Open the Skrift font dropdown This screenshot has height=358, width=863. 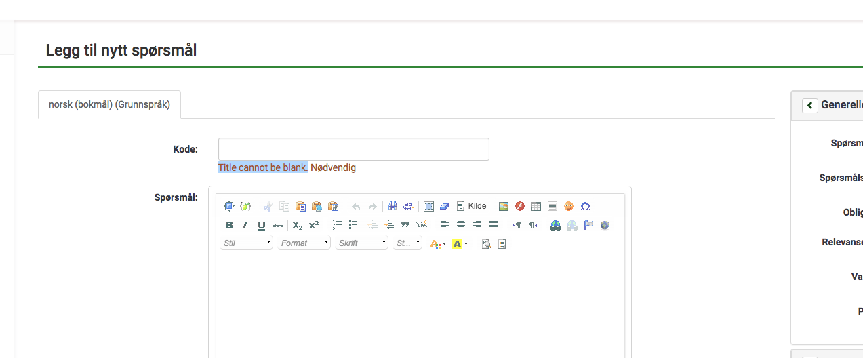click(x=362, y=243)
